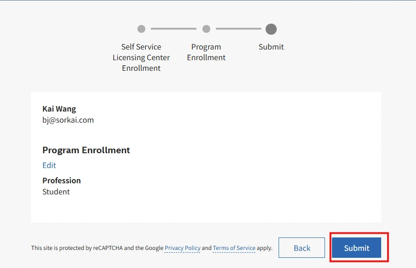416x268 pixels.
Task: Click the name Kai Wang
Action: pos(59,109)
